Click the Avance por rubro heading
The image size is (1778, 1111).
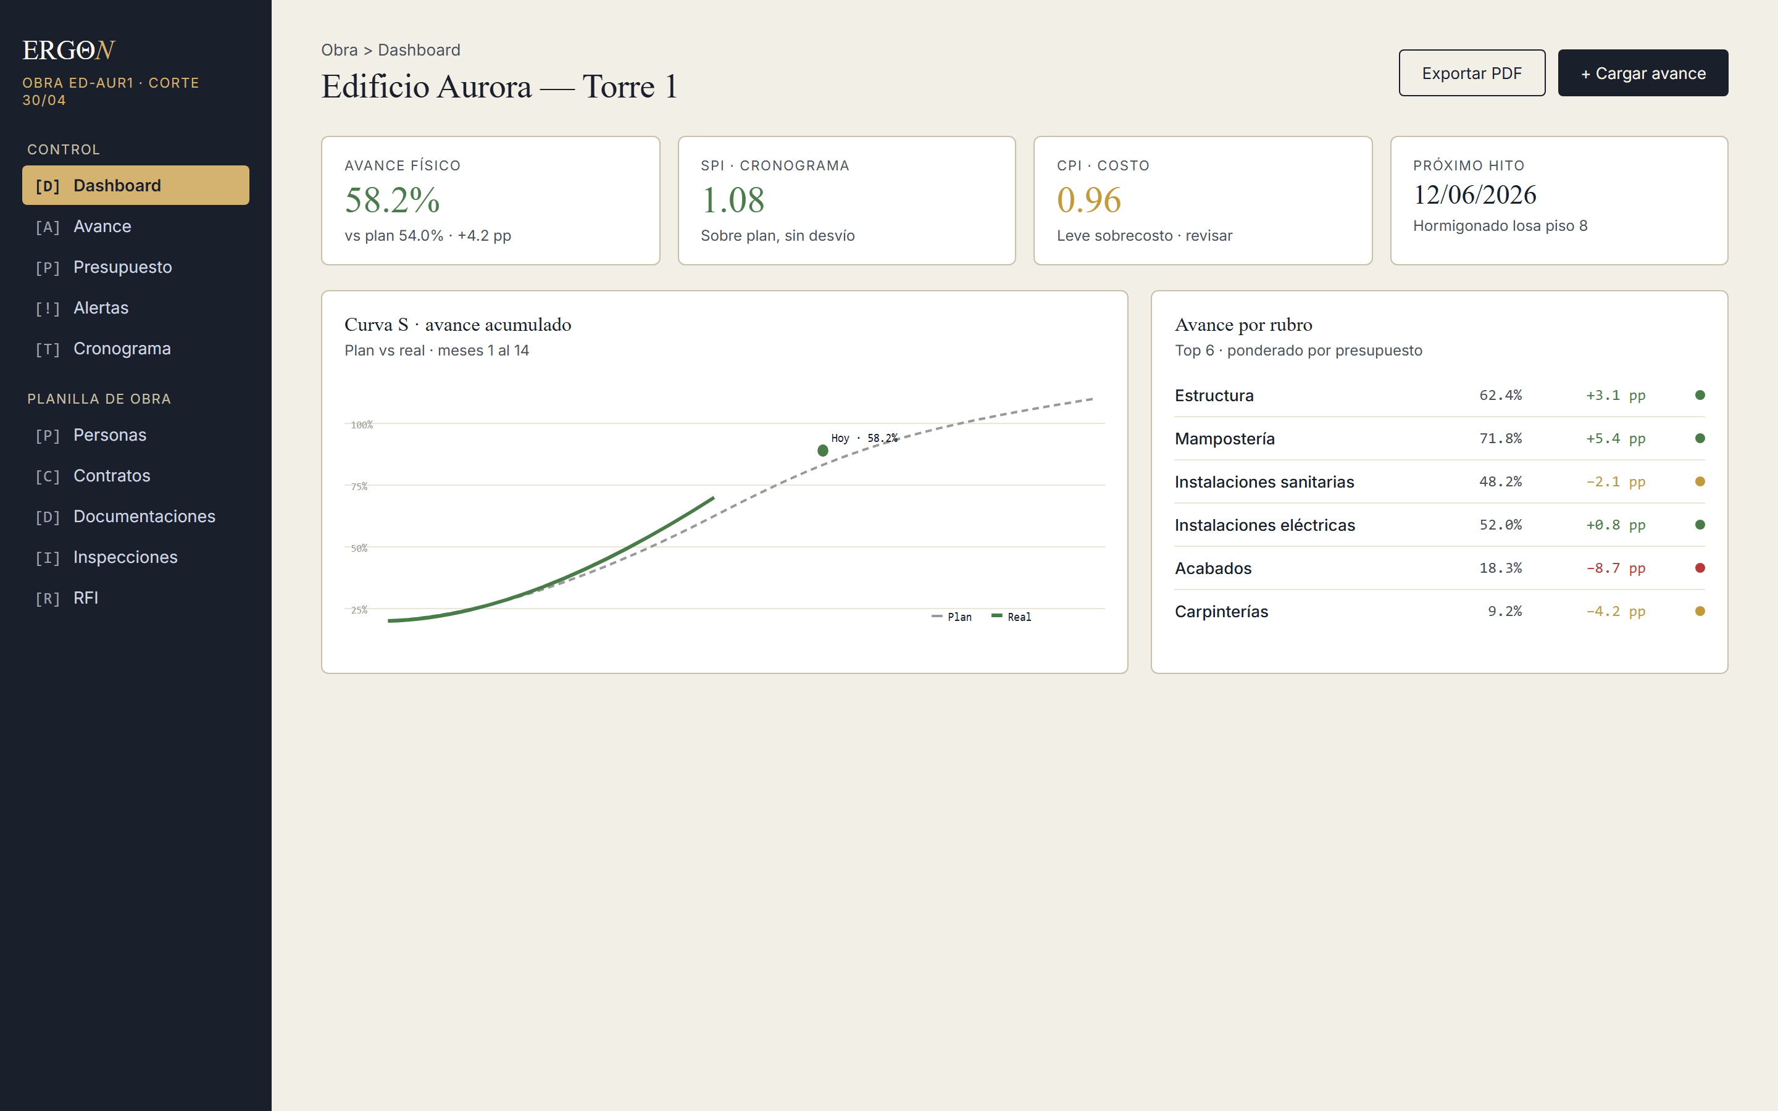pyautogui.click(x=1243, y=325)
